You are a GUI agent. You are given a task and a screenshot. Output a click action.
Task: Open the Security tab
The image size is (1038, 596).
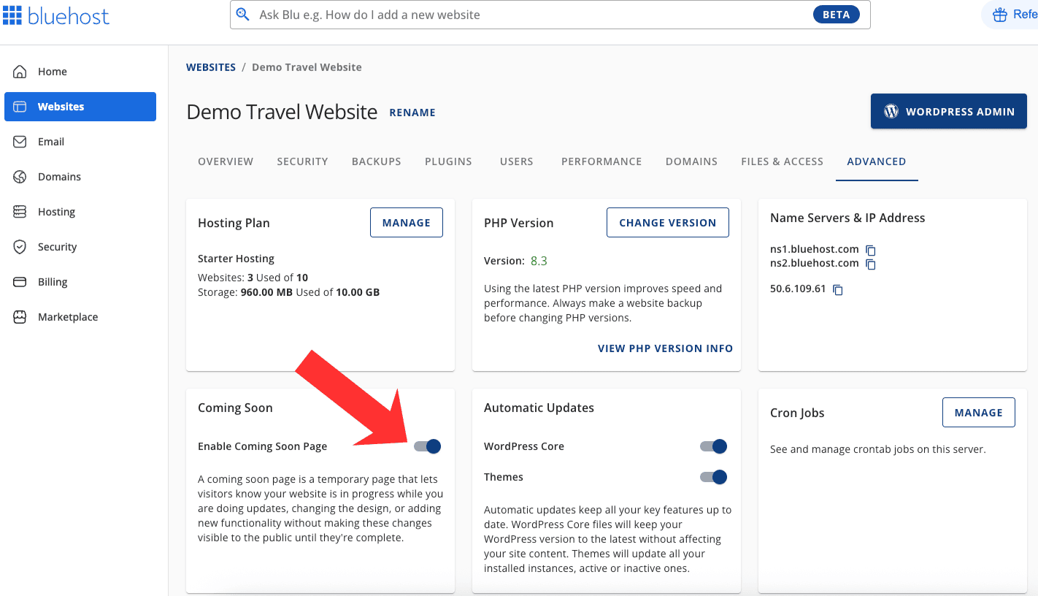[x=302, y=161]
